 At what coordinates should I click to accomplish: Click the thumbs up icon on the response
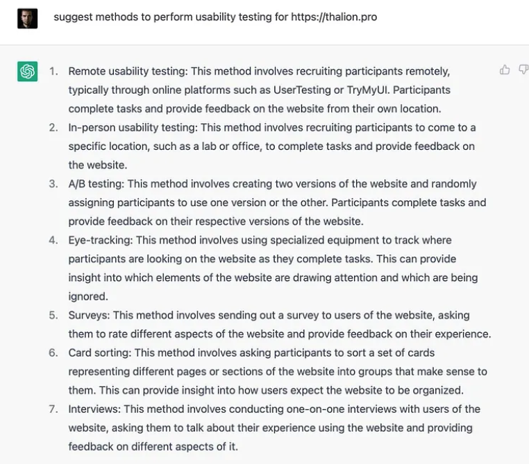(505, 70)
